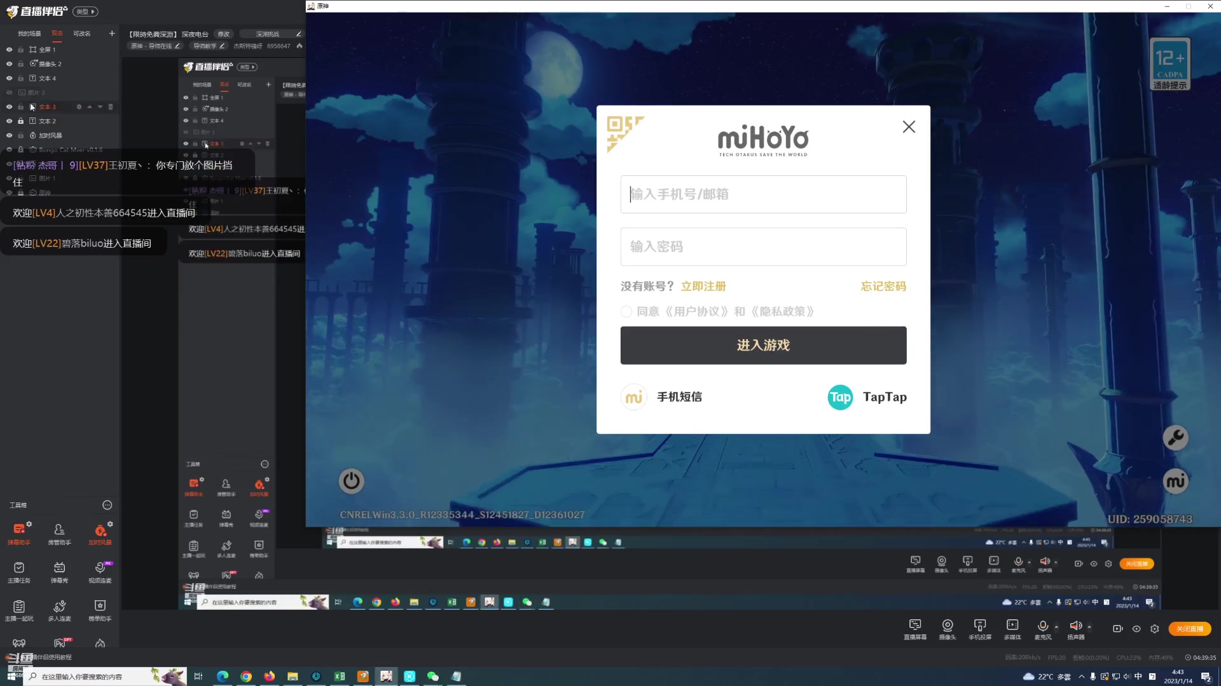Add 手机投屏 phone casting source
This screenshot has width=1221, height=686.
pyautogui.click(x=980, y=629)
